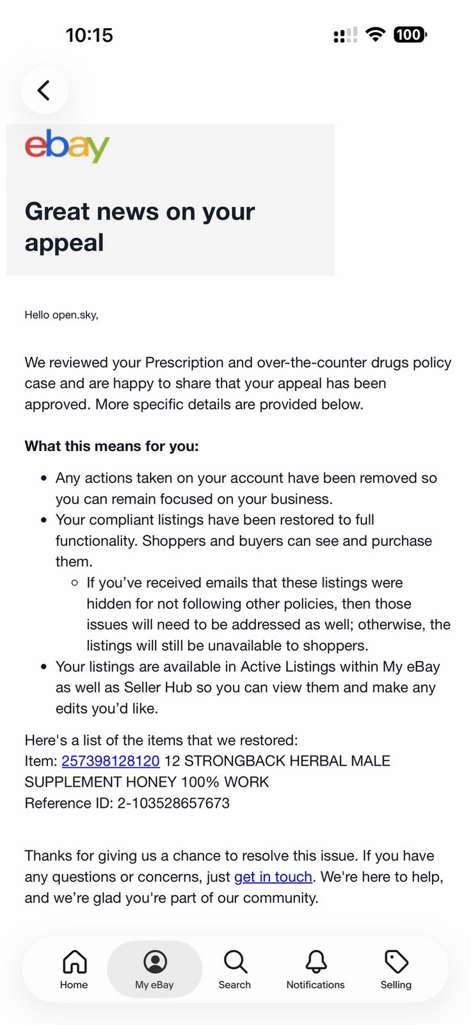Go to the Search tab label
The image size is (471, 1025).
click(235, 985)
